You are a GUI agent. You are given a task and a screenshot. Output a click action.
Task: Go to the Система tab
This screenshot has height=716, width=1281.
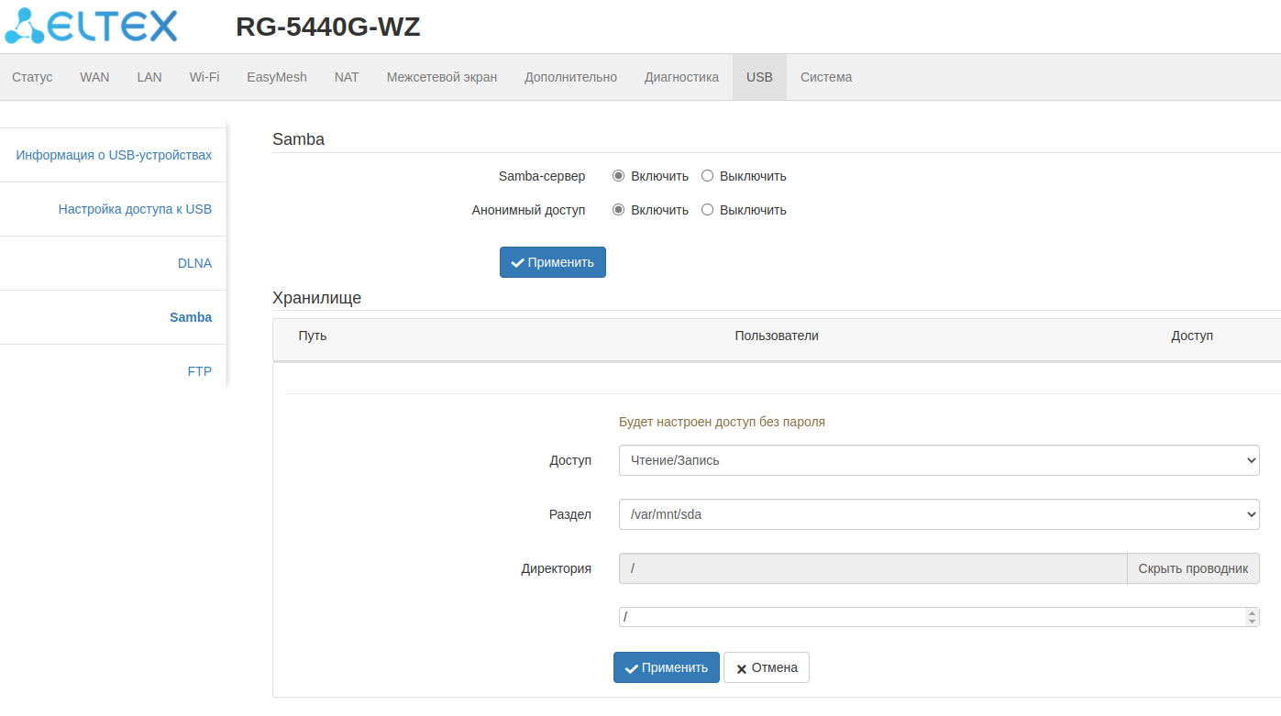(x=825, y=77)
